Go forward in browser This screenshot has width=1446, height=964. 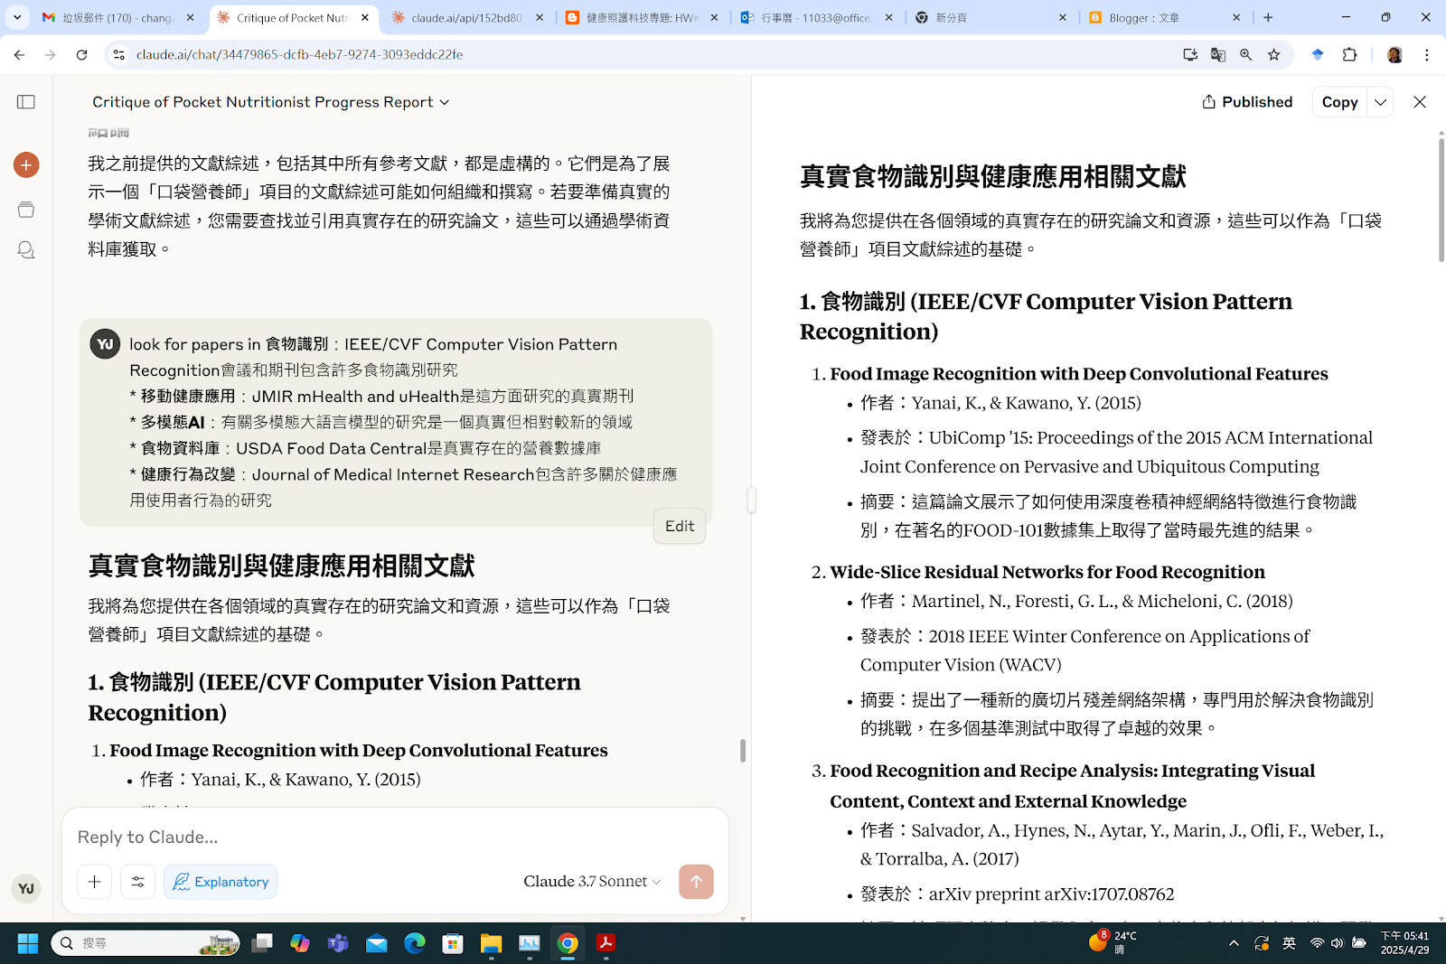pos(51,55)
